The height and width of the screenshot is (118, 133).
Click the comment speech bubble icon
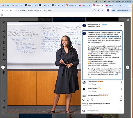88,100
